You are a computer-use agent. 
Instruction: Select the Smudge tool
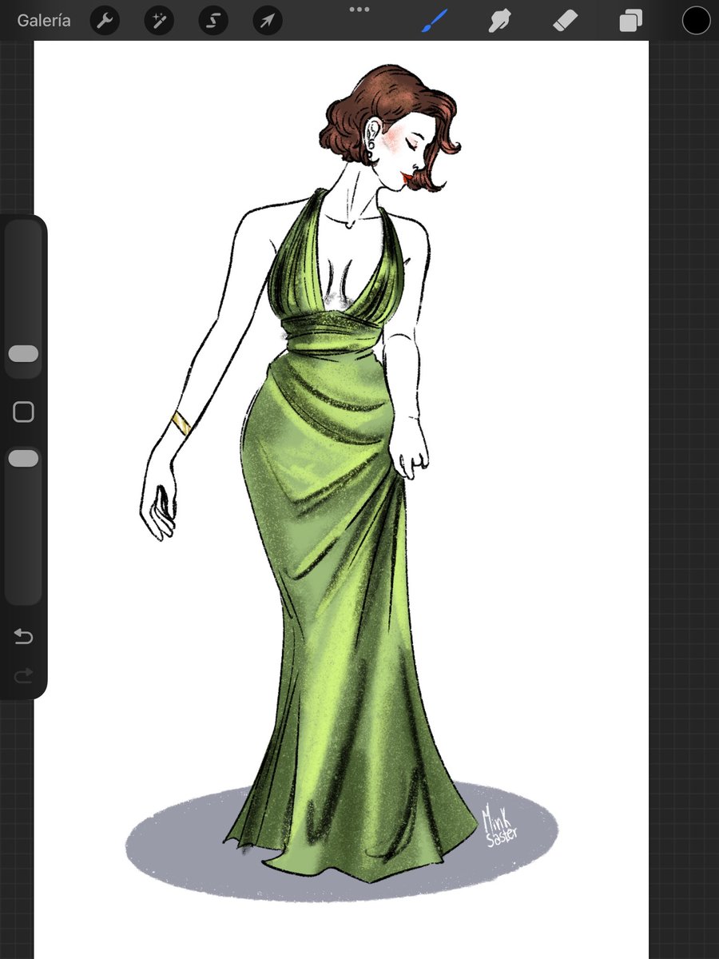pyautogui.click(x=500, y=21)
